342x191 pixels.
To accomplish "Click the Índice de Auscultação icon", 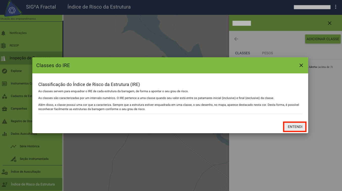I will point(5,172).
